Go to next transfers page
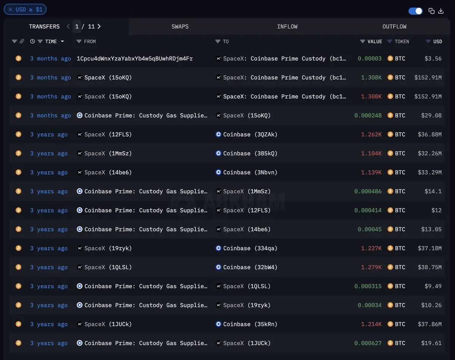The width and height of the screenshot is (455, 360). coord(99,27)
